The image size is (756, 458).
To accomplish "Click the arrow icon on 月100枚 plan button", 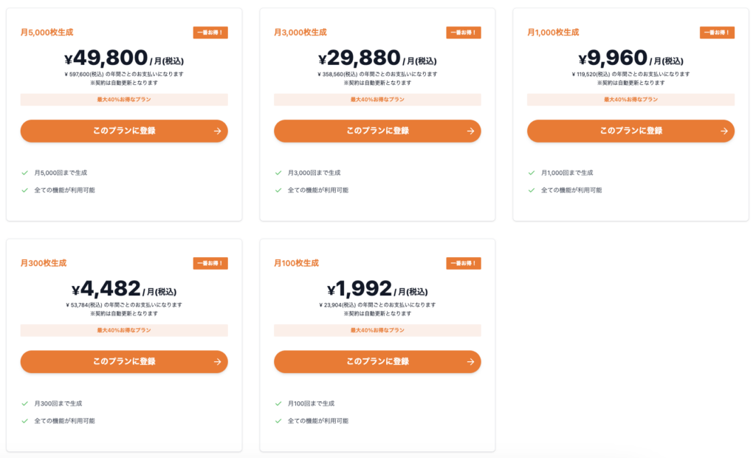I will (470, 361).
